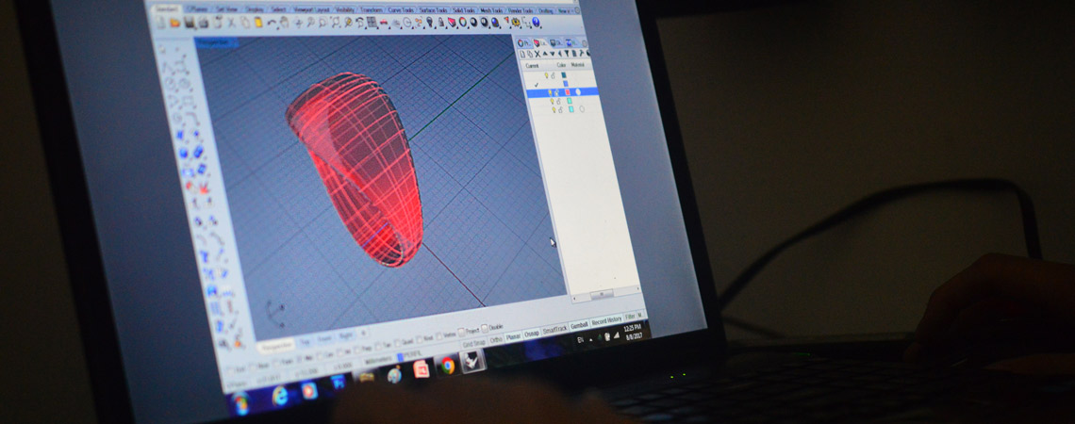Click the light bulb Hide Objects toolbar icon

point(429,22)
